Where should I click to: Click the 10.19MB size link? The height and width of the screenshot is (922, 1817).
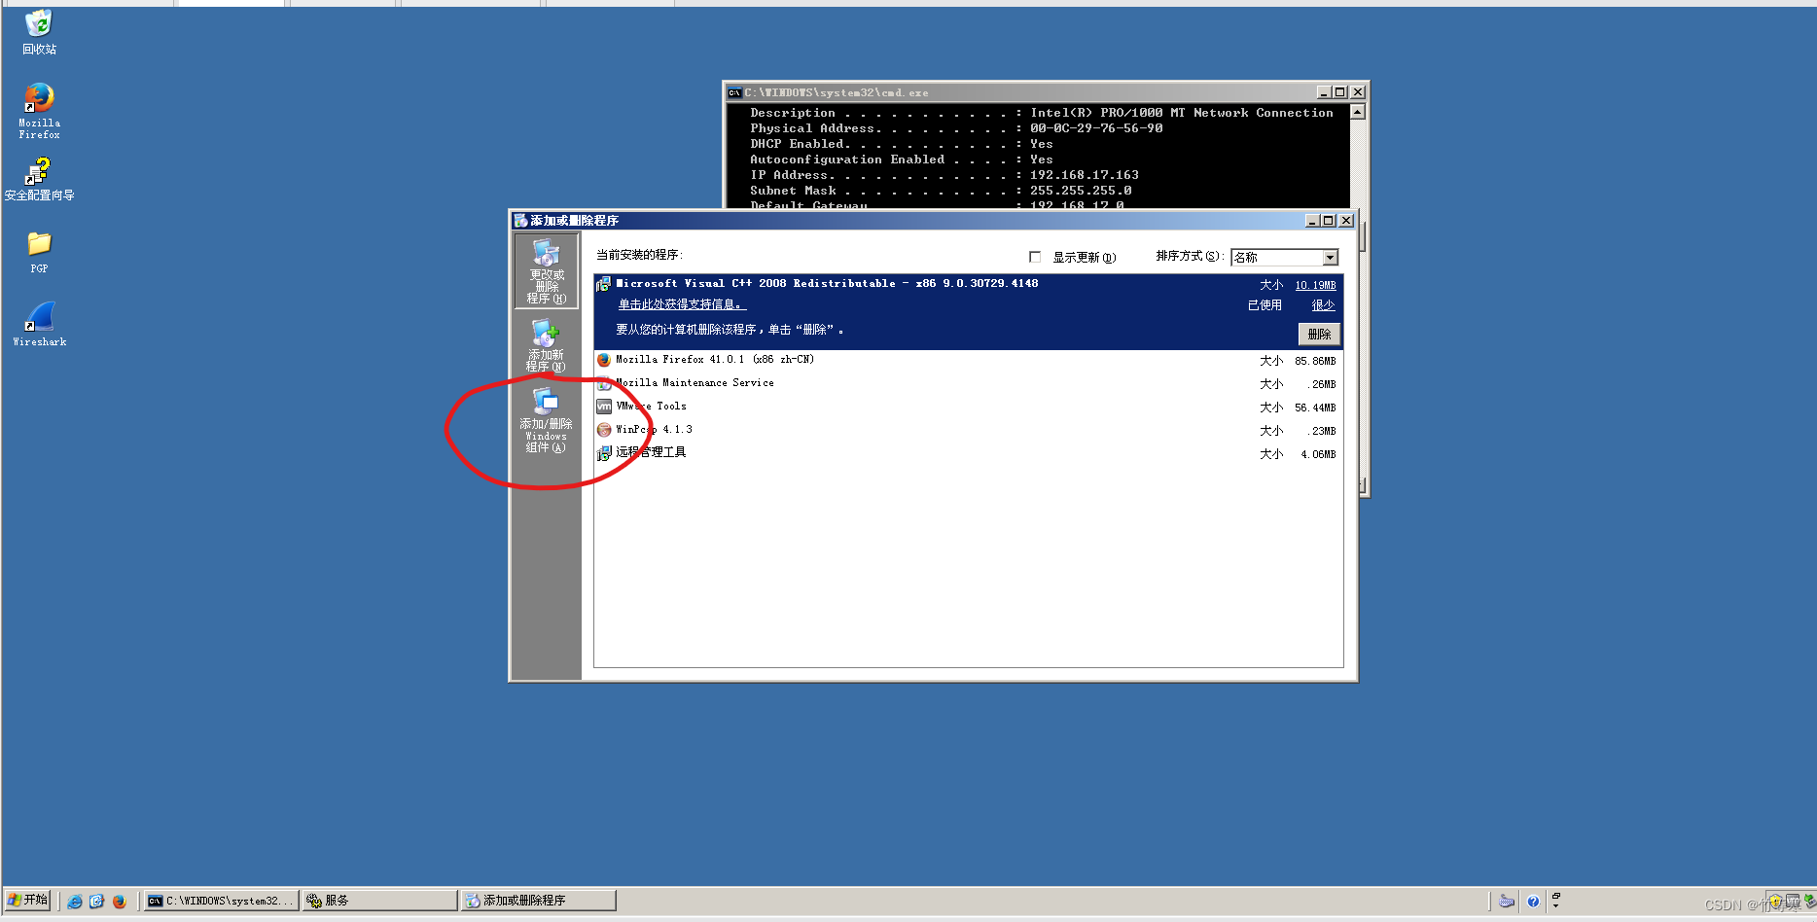click(1315, 286)
